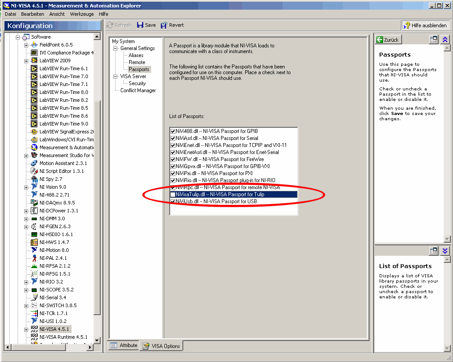The height and width of the screenshot is (362, 453).
Task: Open Conflict Manager tree item
Action: [x=138, y=90]
